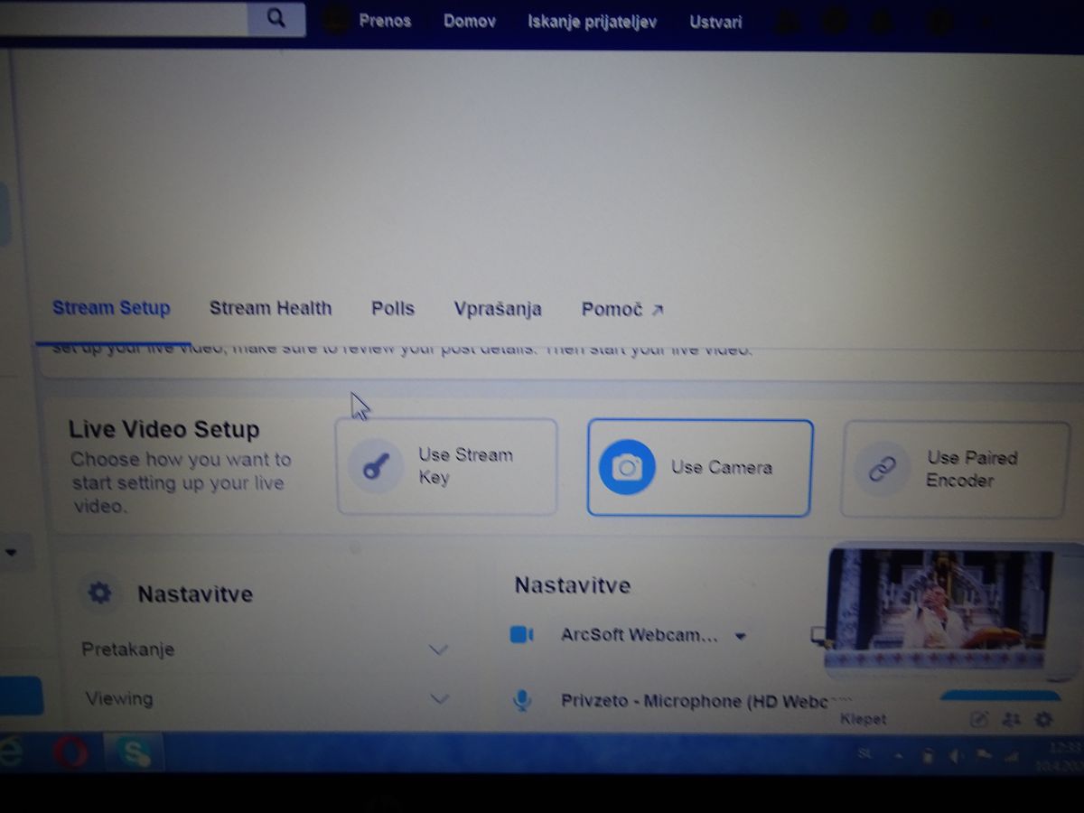Expand the Viewing settings section
Screen dimensions: 1084x813
(x=439, y=698)
